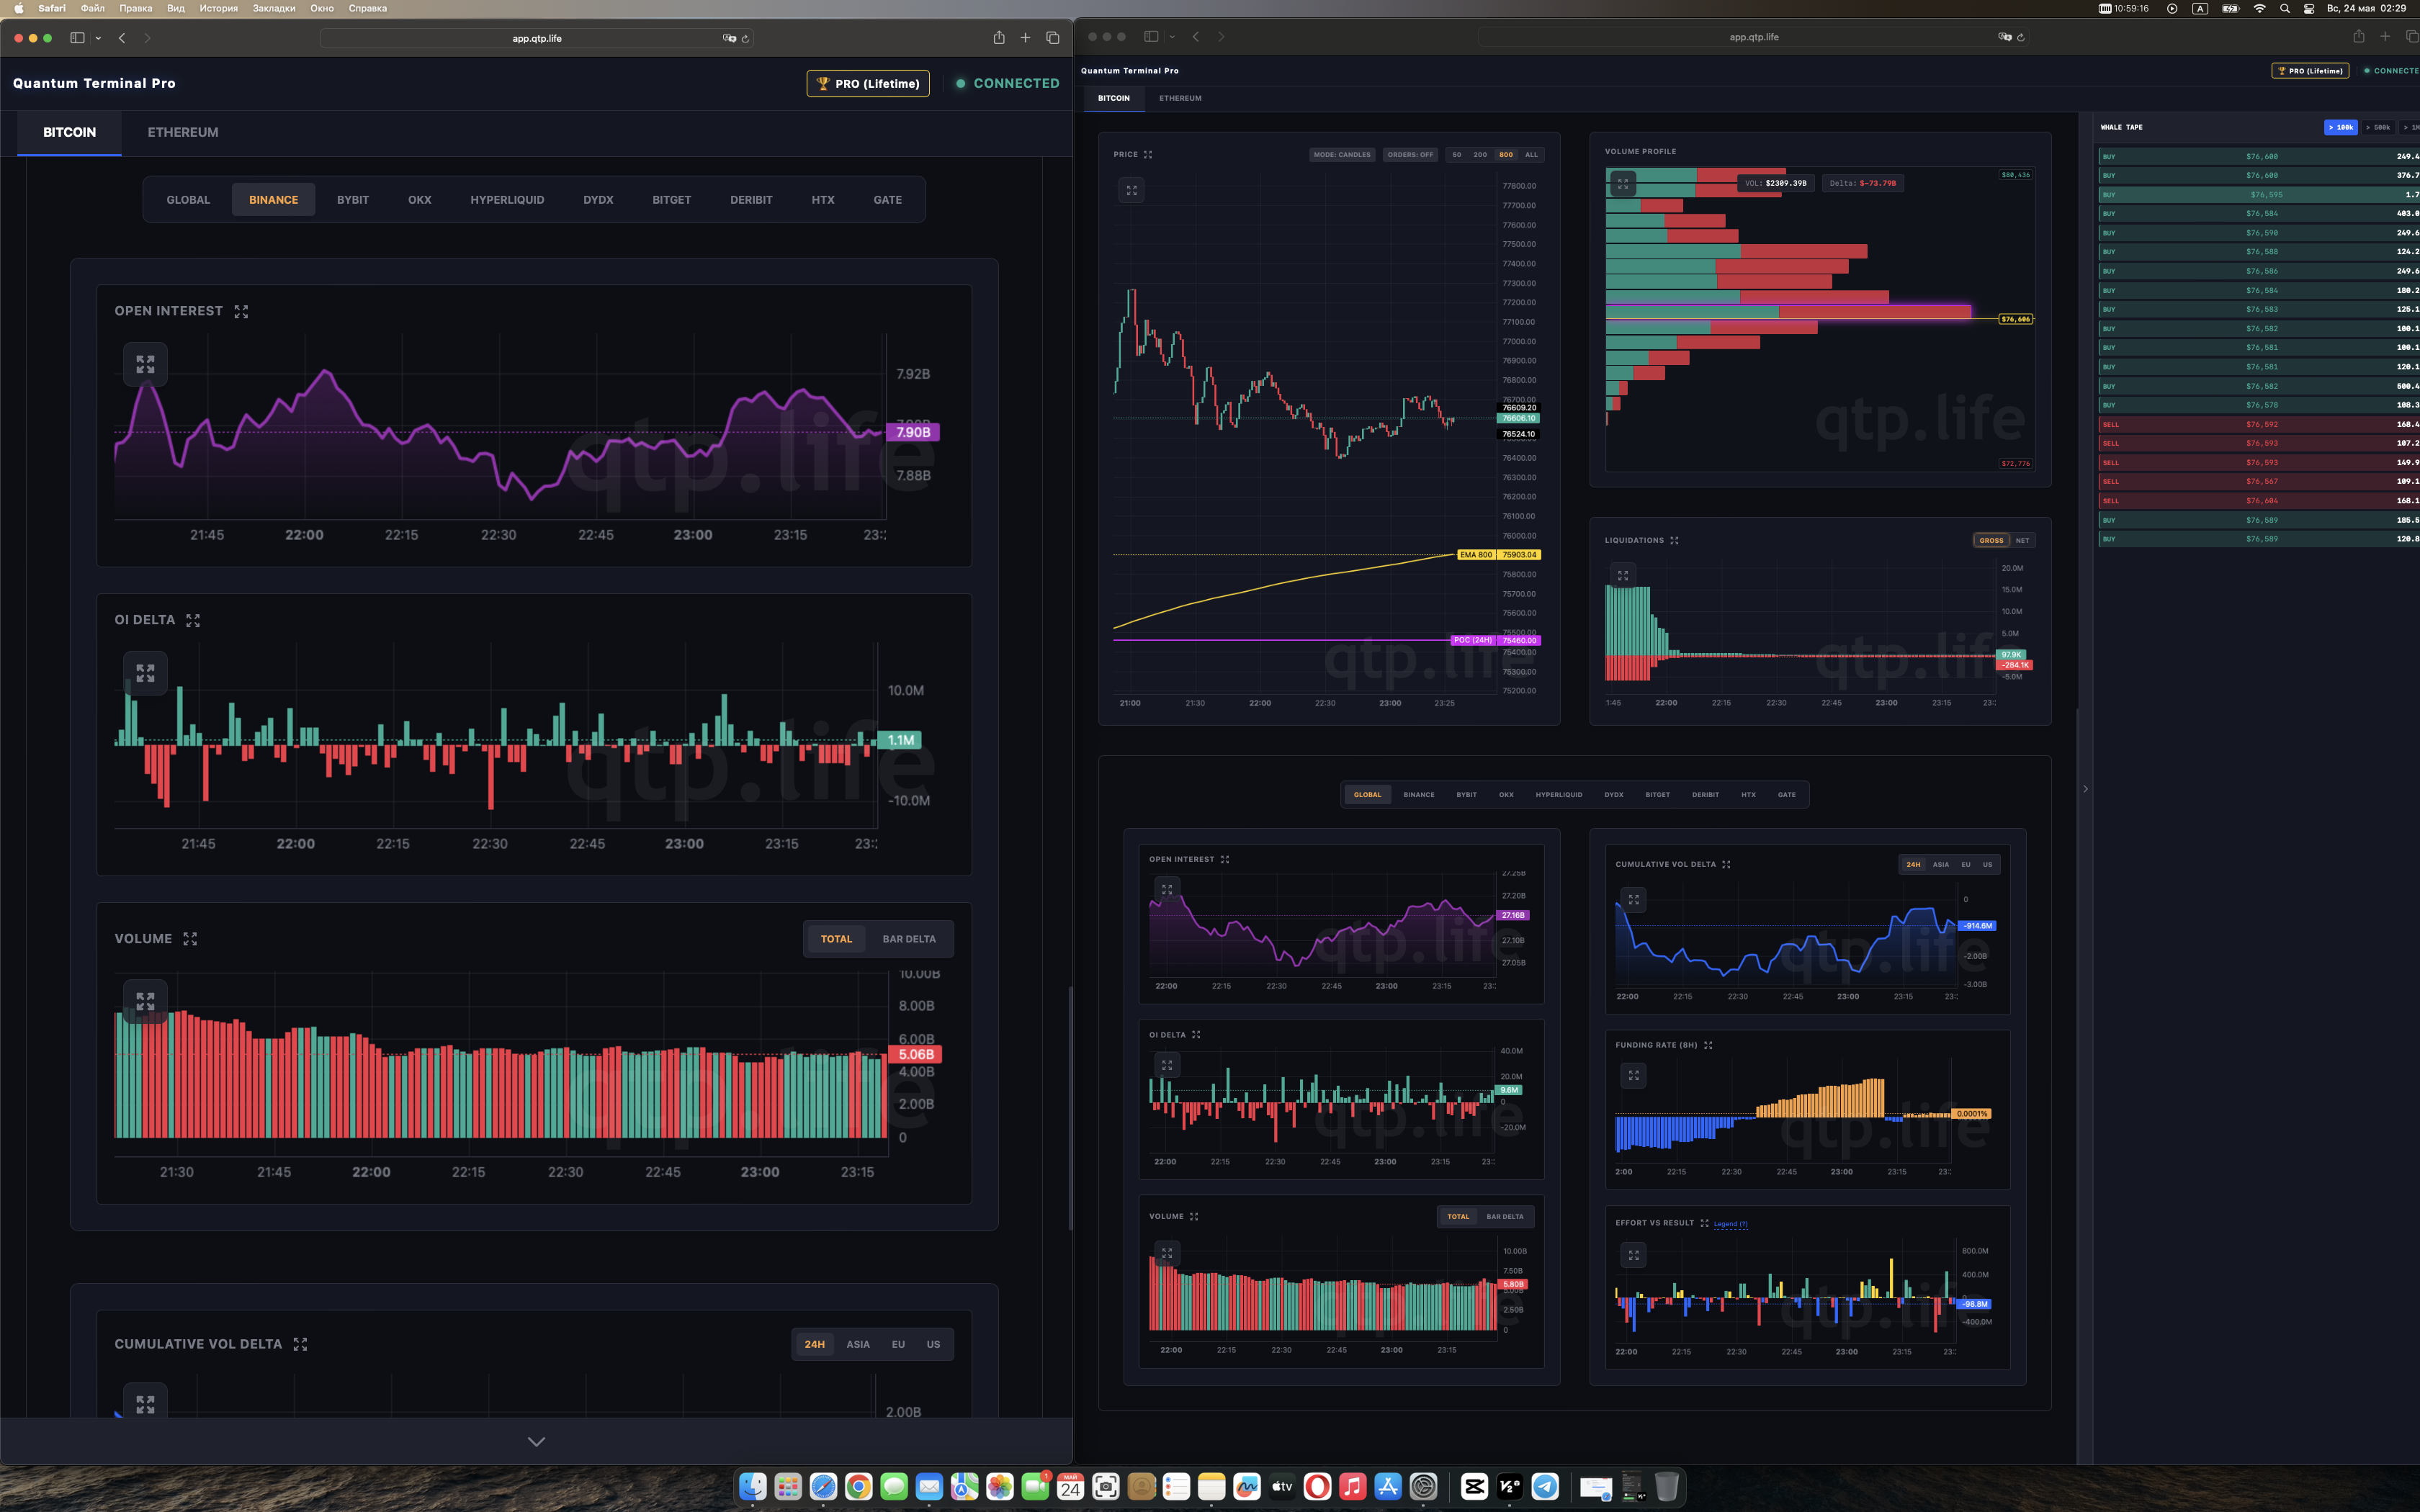
Task: Click expand icon beside VOLUME title in active window
Action: tap(190, 939)
